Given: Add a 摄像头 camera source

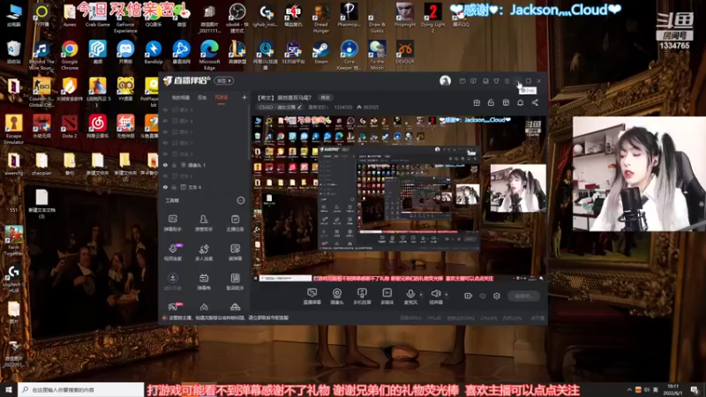Looking at the screenshot, I should (337, 296).
